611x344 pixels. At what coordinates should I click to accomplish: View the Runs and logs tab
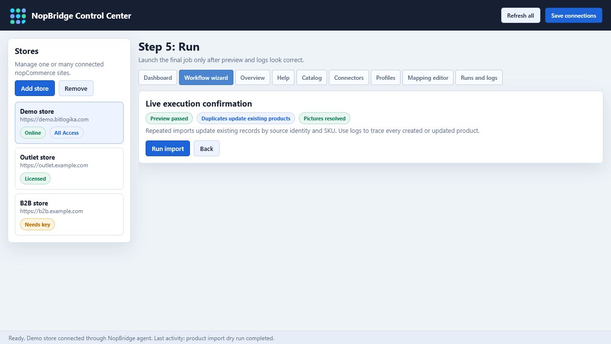(479, 77)
